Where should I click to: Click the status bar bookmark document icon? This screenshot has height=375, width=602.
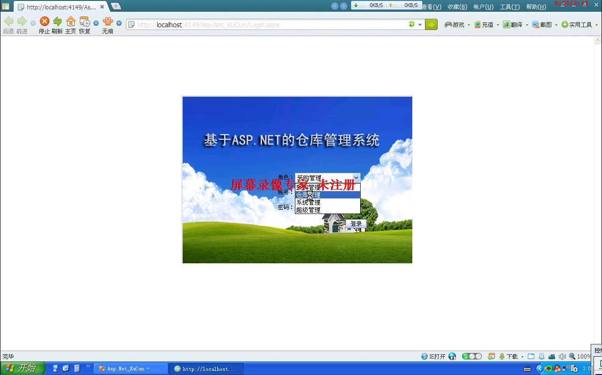pos(541,356)
